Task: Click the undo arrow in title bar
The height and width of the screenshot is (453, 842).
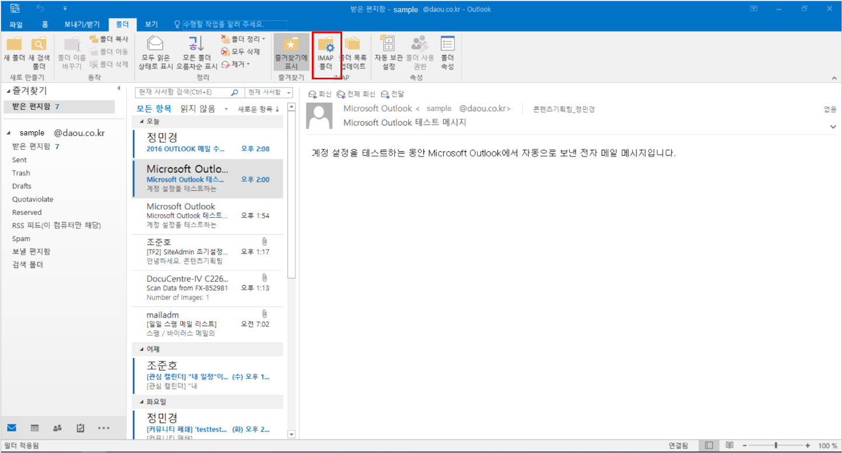Action: tap(40, 9)
